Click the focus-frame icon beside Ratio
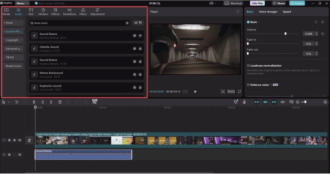Viewport: 330px width, 174px height. tap(223, 92)
